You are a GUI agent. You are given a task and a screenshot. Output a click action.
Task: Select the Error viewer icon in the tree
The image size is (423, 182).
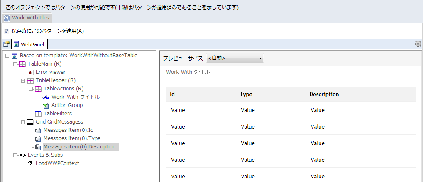pyautogui.click(x=30, y=72)
